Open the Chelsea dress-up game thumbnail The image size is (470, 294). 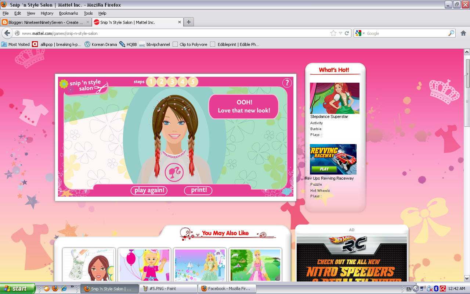click(x=89, y=265)
